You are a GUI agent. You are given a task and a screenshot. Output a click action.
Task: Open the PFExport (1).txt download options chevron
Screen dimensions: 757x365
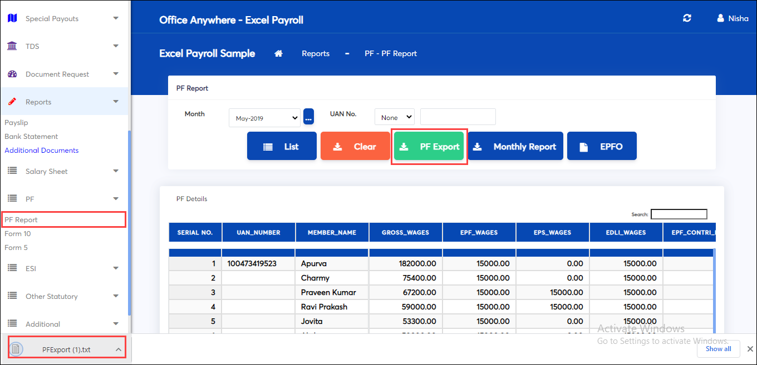click(118, 349)
